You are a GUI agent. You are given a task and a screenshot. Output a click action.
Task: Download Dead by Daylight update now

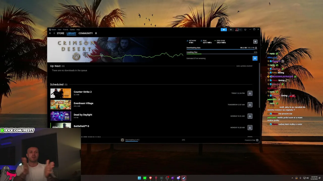[x=250, y=116]
